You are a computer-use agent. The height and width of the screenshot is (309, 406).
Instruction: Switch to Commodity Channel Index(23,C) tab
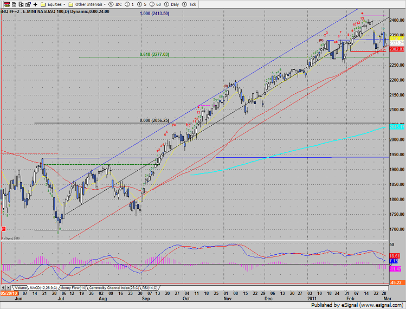click(x=114, y=288)
